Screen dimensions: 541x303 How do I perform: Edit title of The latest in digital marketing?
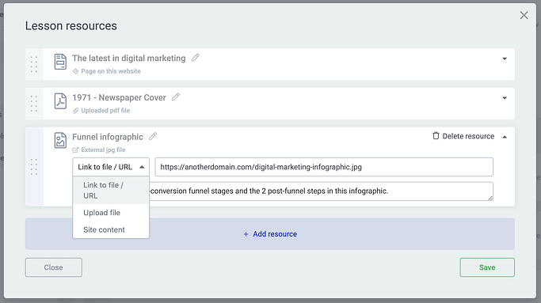[x=196, y=58]
